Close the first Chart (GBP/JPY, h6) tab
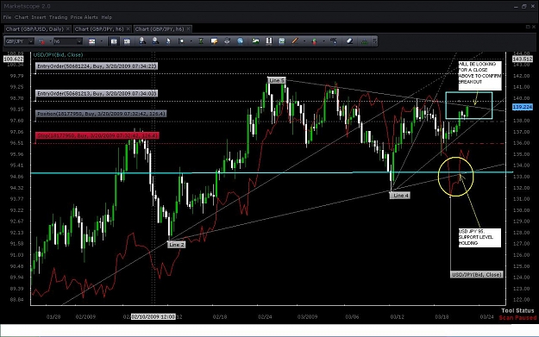 coord(128,29)
